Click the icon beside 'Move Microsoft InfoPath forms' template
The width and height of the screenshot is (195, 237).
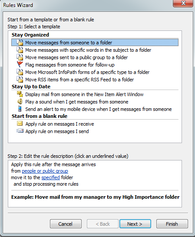[x=20, y=72]
